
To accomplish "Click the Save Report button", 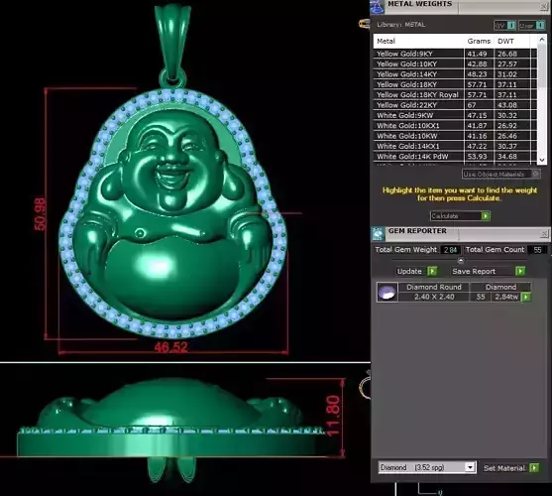I will tap(489, 271).
